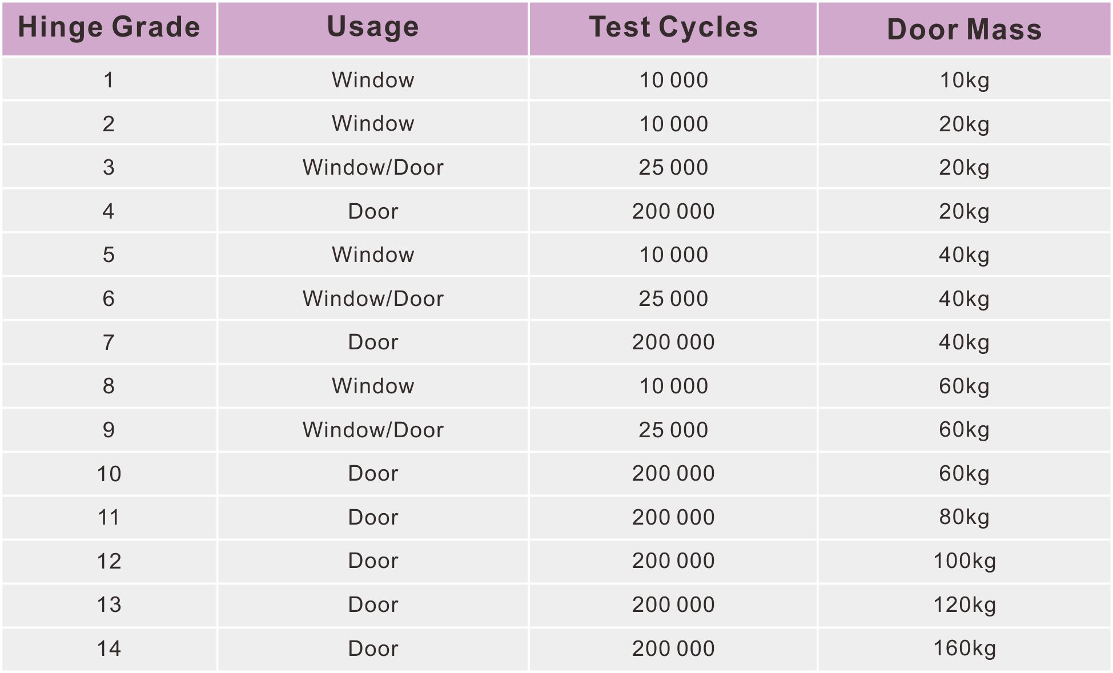Click the 160kg door mass cell
The height and width of the screenshot is (673, 1113).
pyautogui.click(x=964, y=648)
